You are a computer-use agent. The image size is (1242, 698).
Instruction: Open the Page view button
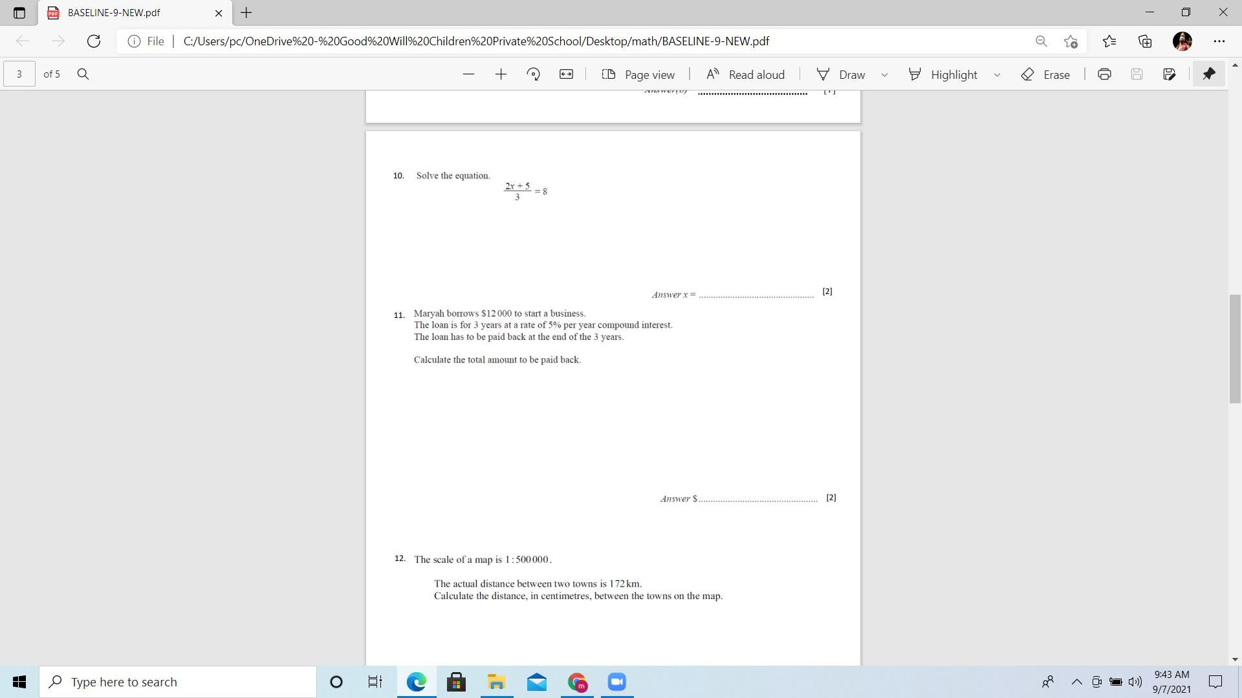(x=638, y=74)
